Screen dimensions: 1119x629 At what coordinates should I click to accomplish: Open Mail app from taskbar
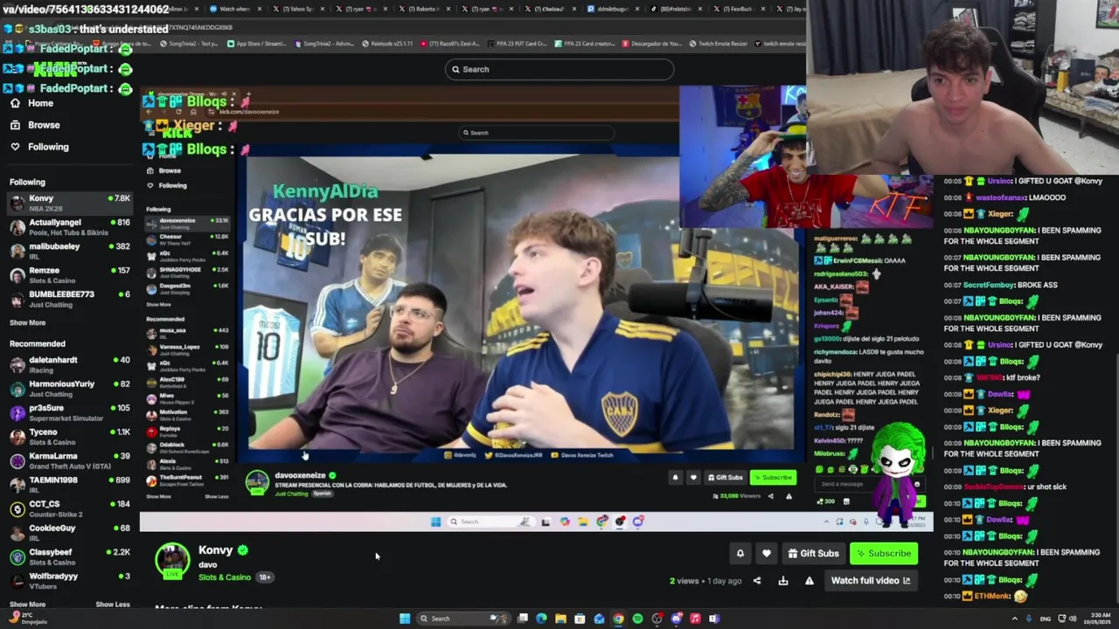[599, 619]
